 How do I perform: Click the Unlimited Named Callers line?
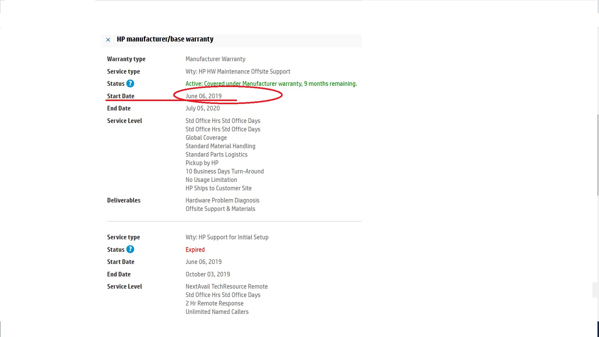pyautogui.click(x=217, y=312)
